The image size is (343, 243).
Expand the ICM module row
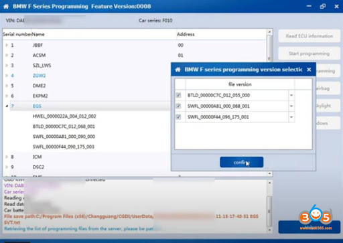(x=7, y=157)
